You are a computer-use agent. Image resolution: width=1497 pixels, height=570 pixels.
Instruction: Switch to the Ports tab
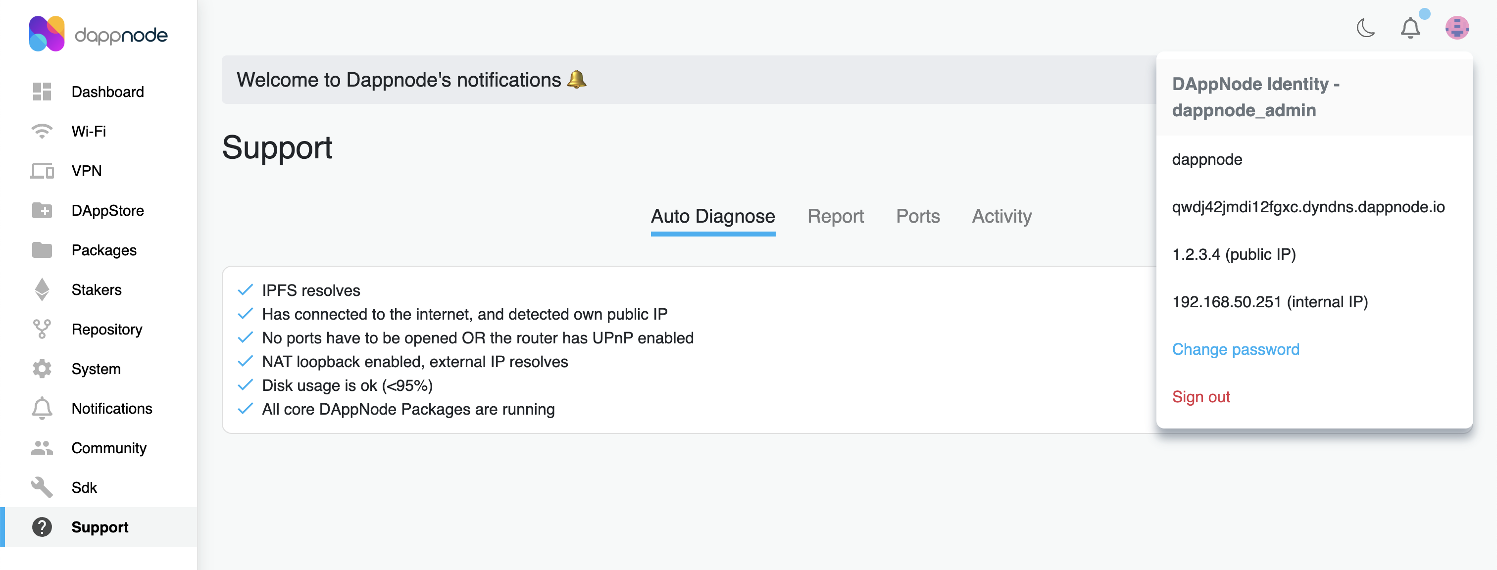click(918, 216)
